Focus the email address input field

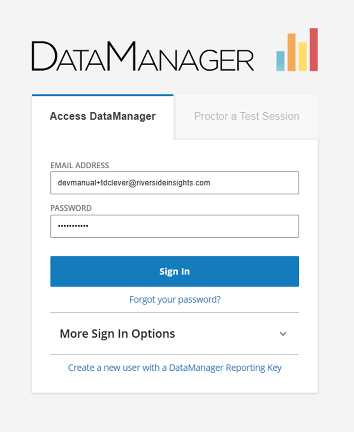175,183
